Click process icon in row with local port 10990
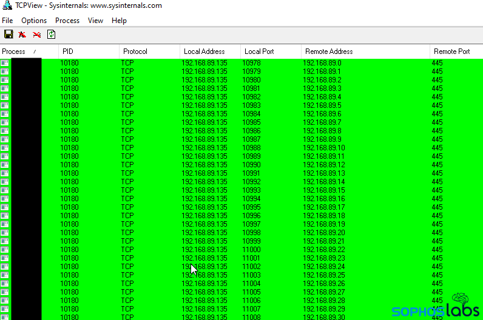The image size is (483, 320). click(5, 165)
